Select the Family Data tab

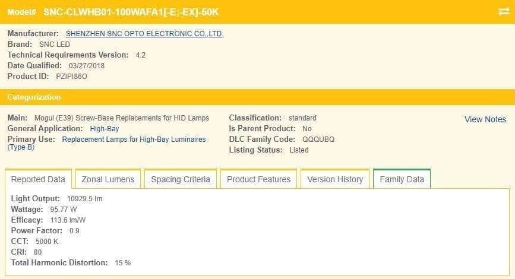(402, 179)
